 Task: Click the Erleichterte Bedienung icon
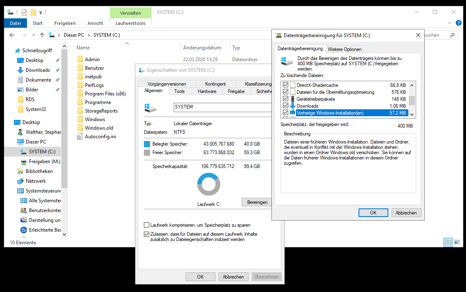tap(23, 230)
